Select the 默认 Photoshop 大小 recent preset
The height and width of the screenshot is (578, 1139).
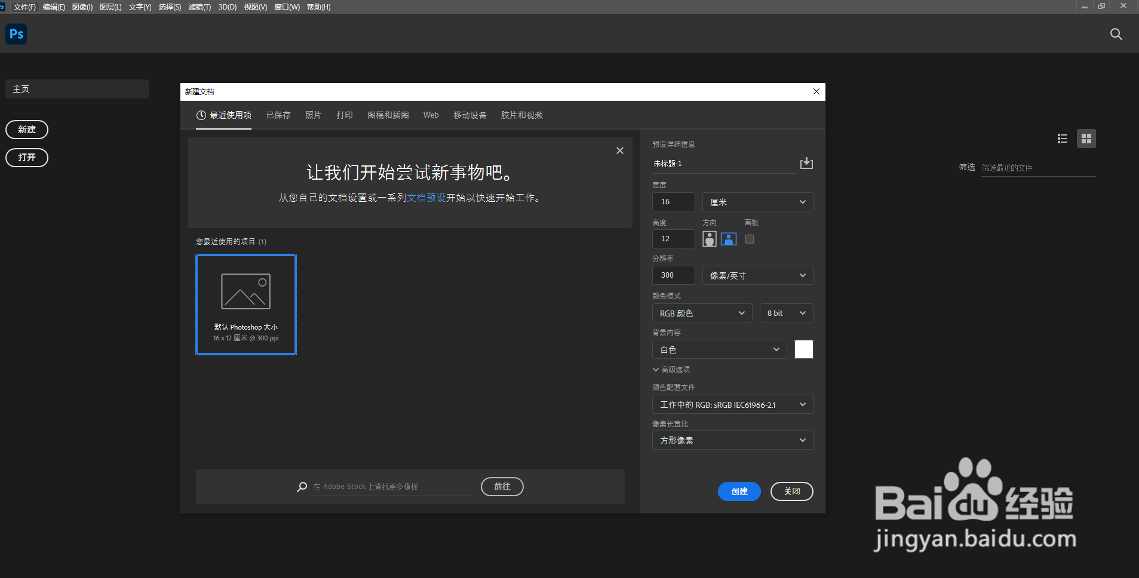(245, 305)
